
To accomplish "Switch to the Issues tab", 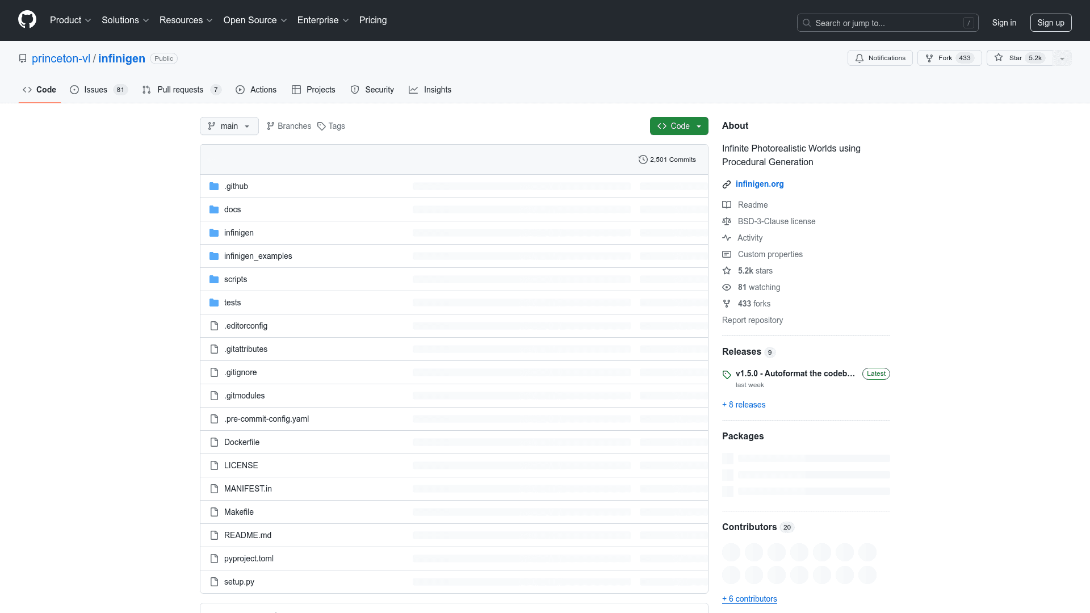I will [95, 90].
